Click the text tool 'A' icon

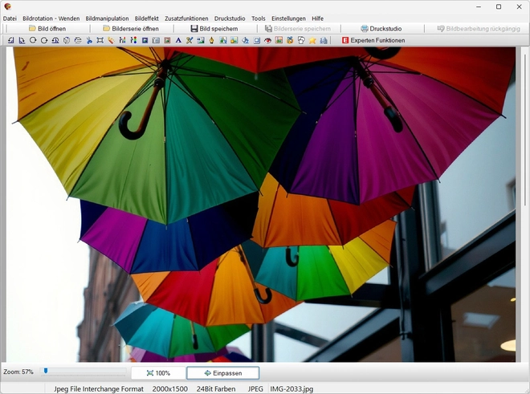click(x=178, y=40)
